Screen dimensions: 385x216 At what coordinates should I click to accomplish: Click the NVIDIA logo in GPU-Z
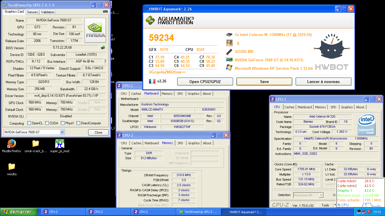95,30
